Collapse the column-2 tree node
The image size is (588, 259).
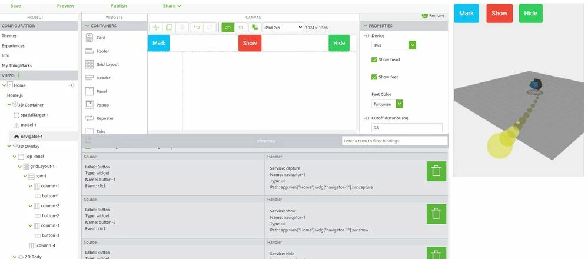point(31,206)
